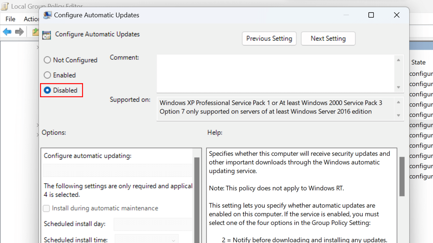Click the Up folder toolbar icon

tap(35, 32)
